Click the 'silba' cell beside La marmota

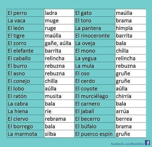pos(59,134)
